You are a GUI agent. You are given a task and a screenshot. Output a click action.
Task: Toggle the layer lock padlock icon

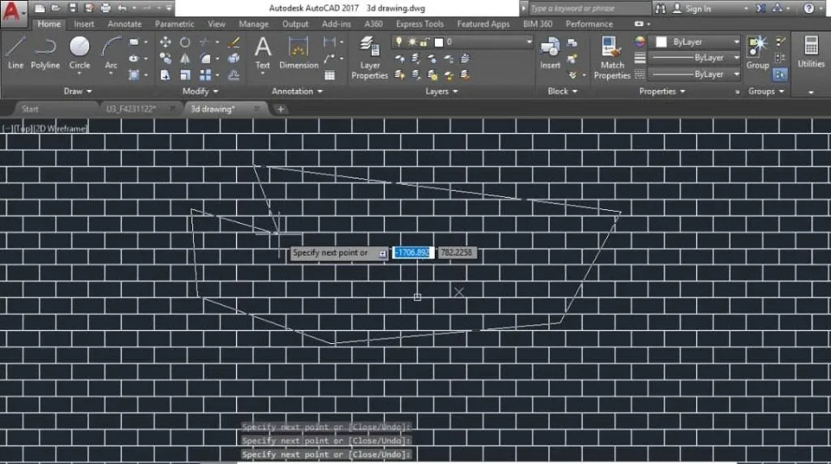[x=424, y=42]
